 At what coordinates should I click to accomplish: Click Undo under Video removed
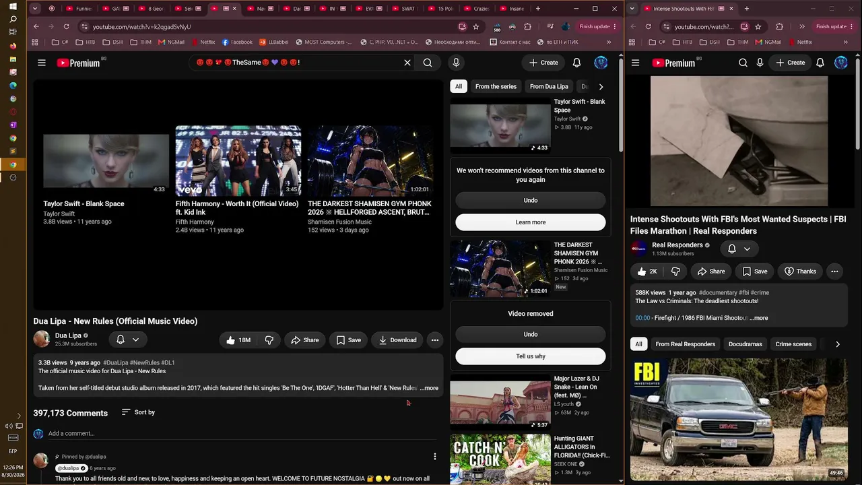click(531, 334)
